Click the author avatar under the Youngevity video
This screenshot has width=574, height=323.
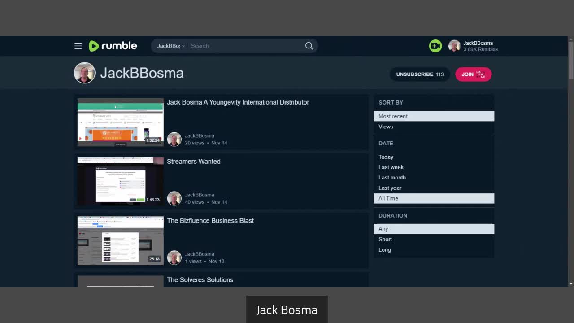coord(174,139)
